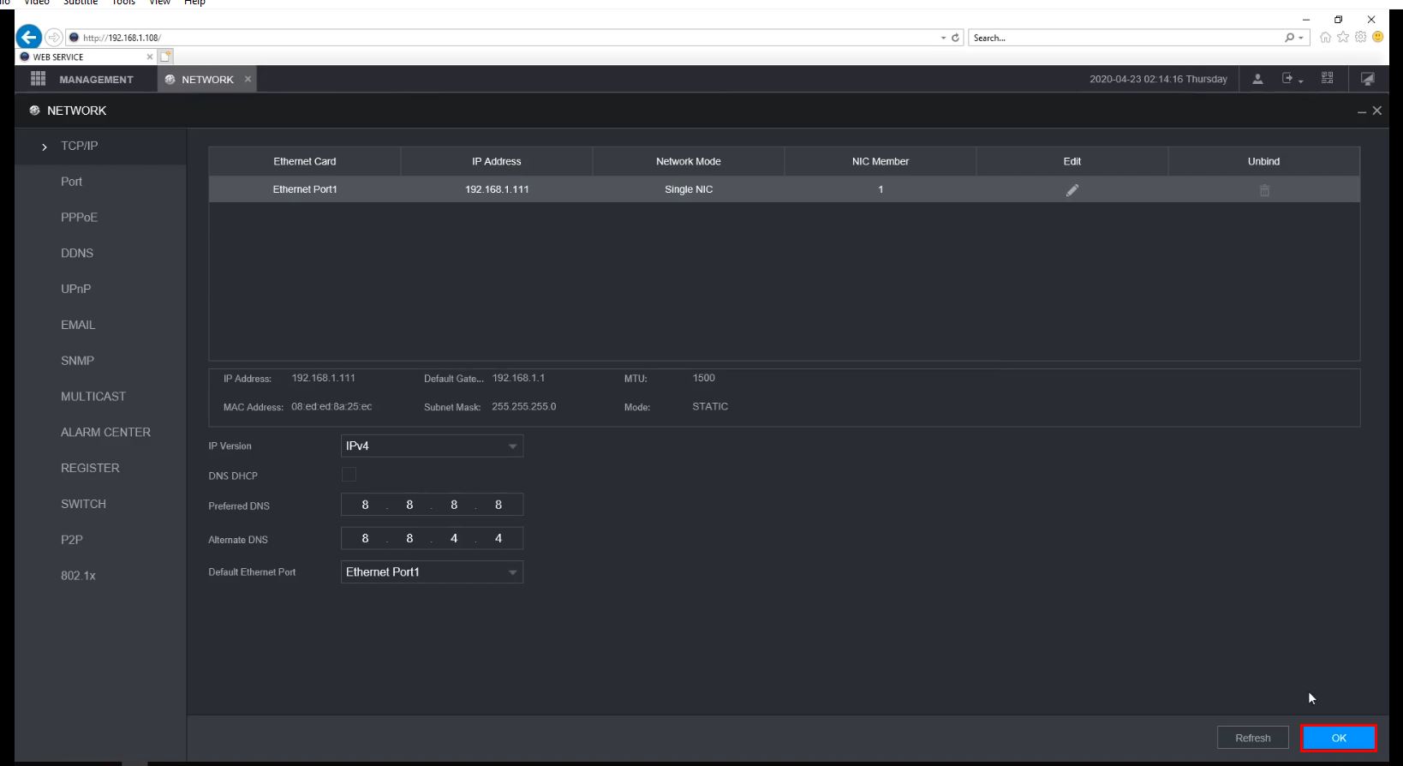Click the third octet of Alternate DNS
1403x766 pixels.
click(454, 539)
